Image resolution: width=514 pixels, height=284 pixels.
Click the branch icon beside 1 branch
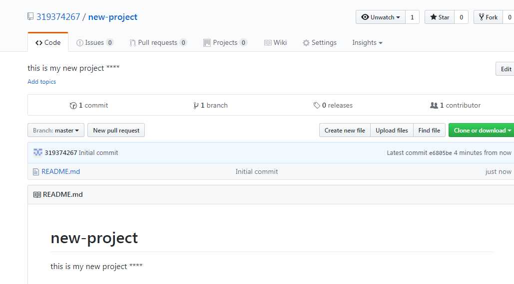196,106
